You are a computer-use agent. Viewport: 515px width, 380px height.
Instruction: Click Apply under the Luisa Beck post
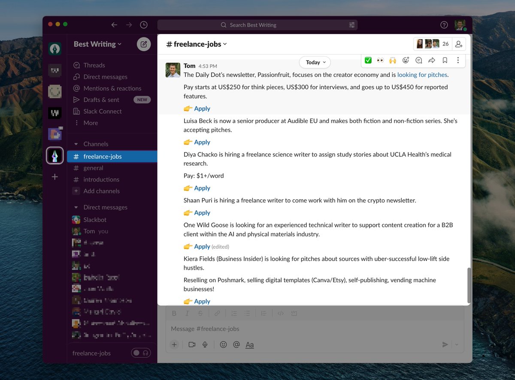[202, 142]
